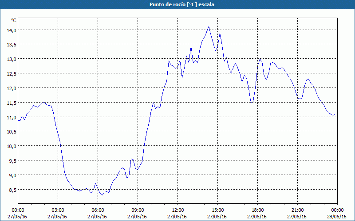The image size is (355, 221).
Task: Click the curve's lowest point after 06:00
Action: point(103,195)
